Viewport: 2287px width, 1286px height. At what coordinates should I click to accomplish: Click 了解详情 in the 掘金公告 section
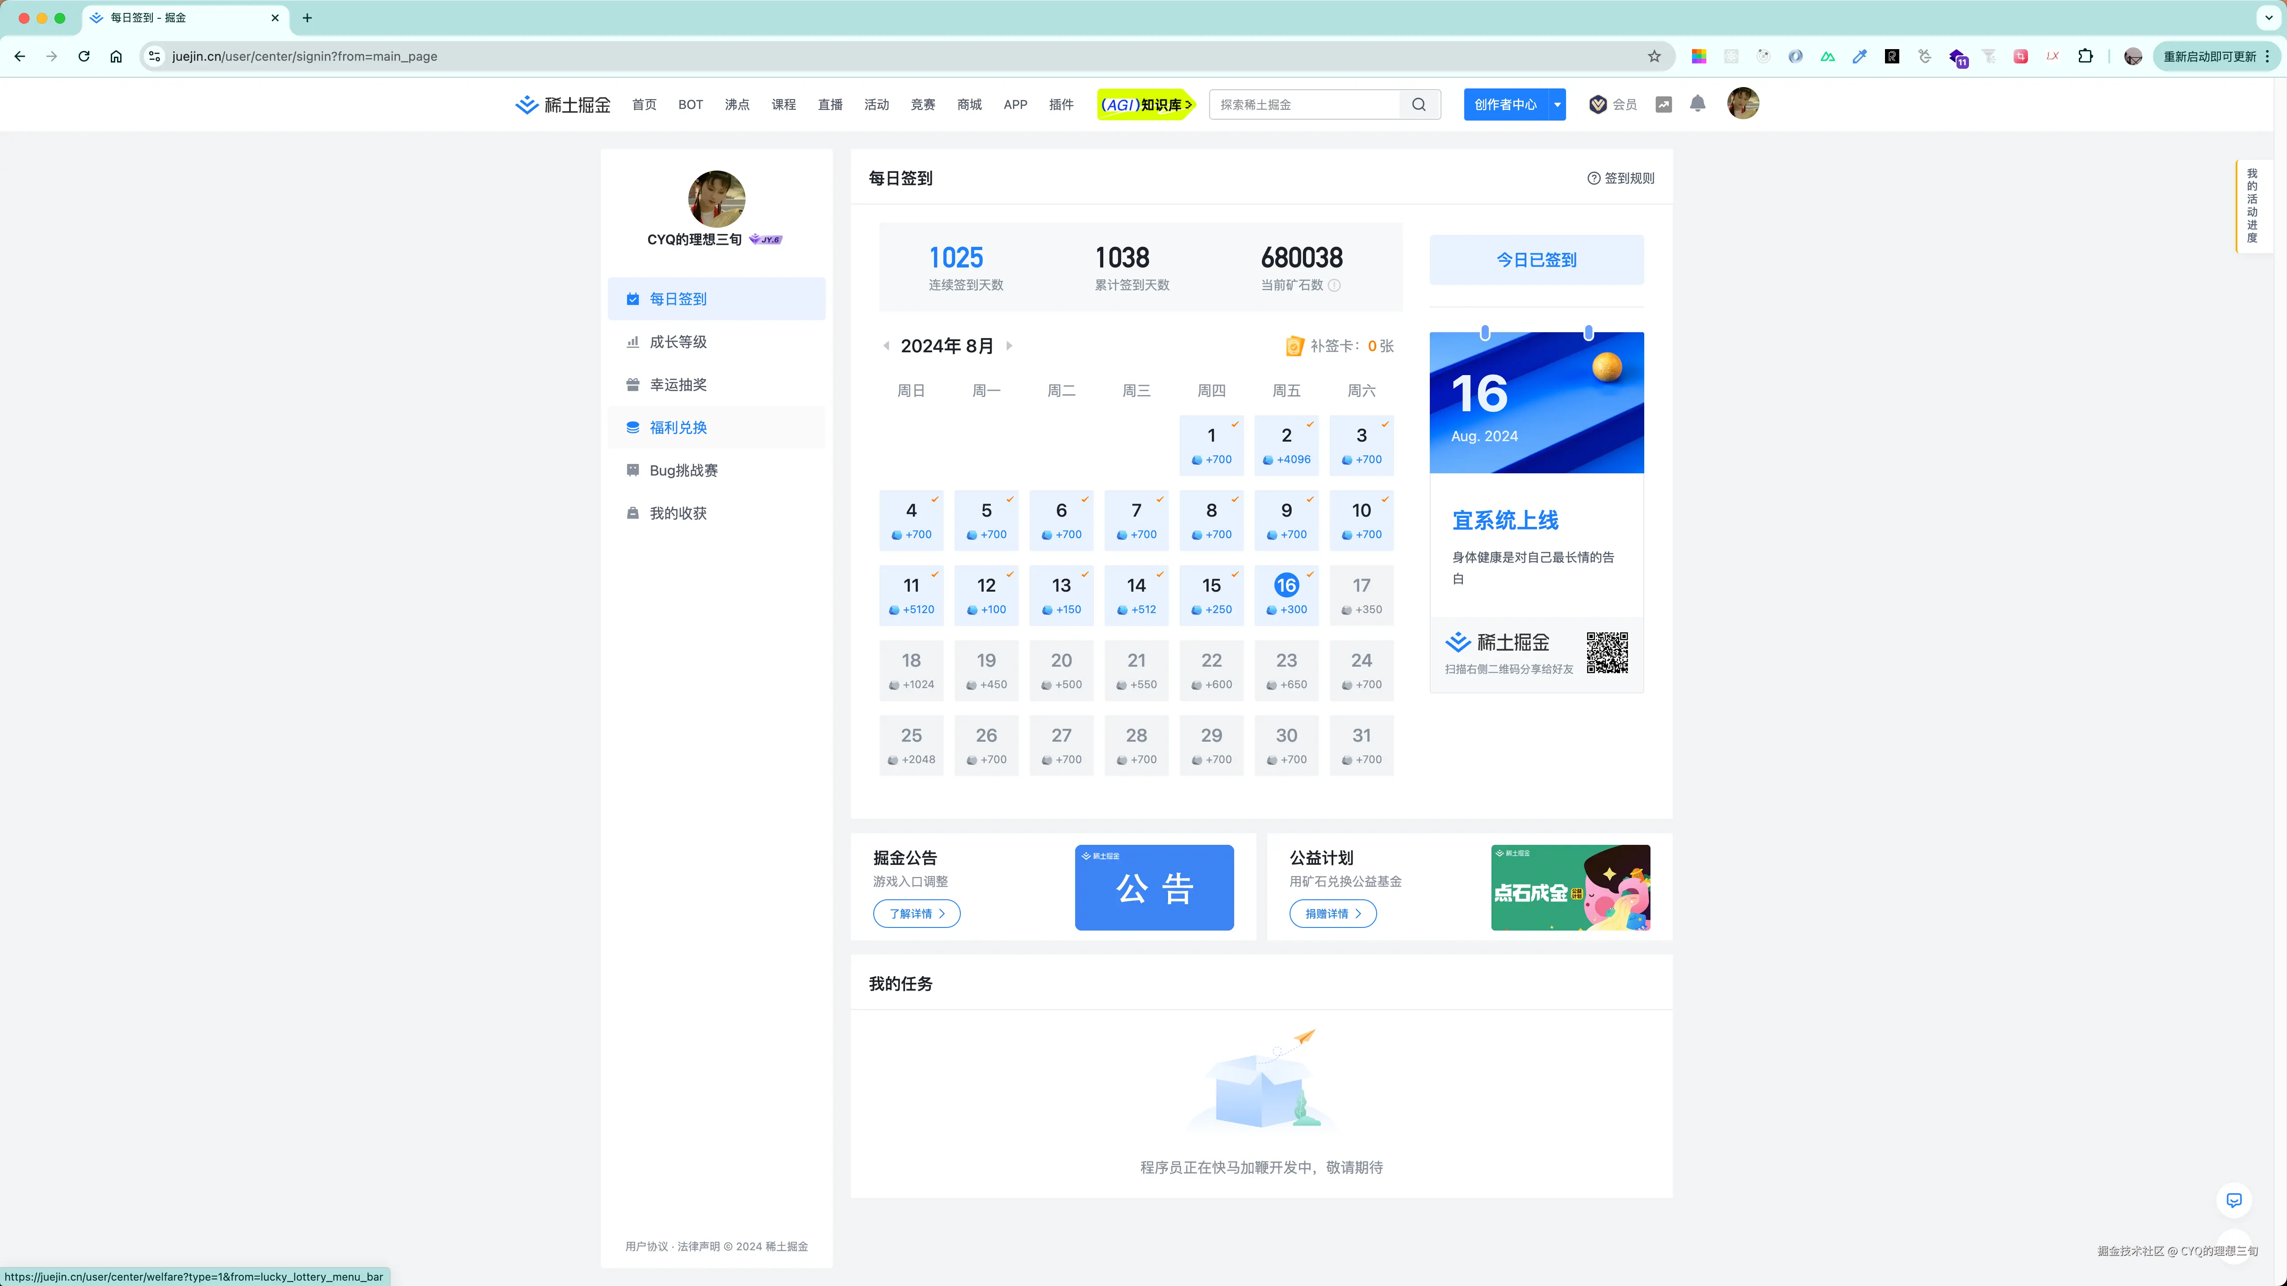point(916,913)
